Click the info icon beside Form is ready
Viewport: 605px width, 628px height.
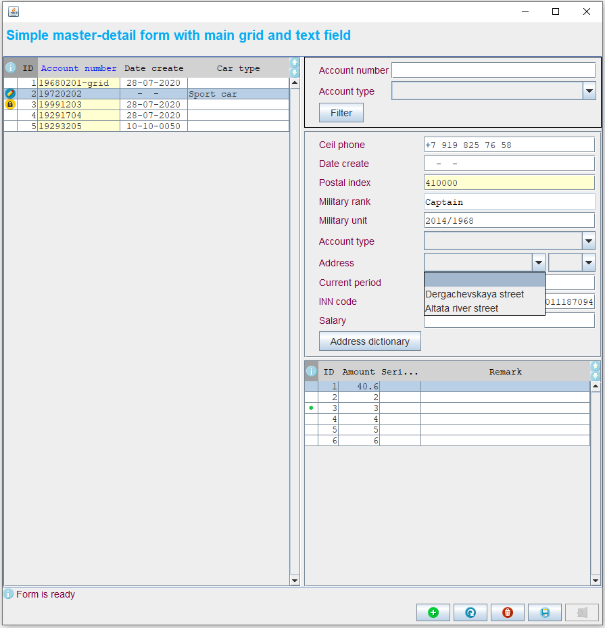coord(8,594)
